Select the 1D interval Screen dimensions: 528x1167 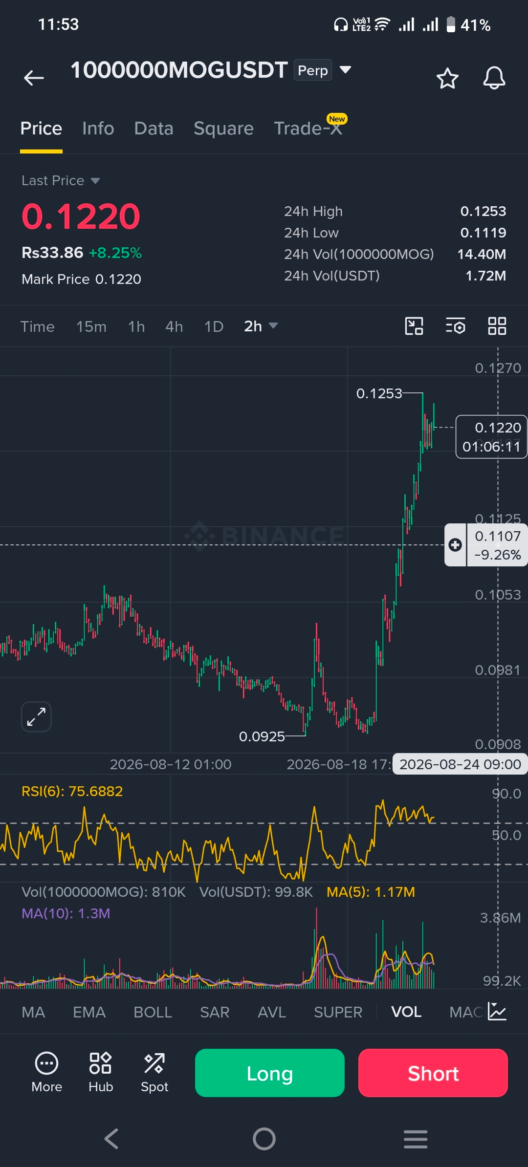pyautogui.click(x=214, y=326)
